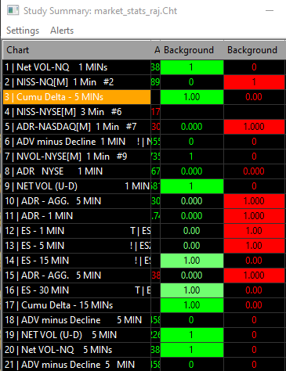The width and height of the screenshot is (286, 371).
Task: Select row 4 NISS-NYSE[M] 3 Min
Action: (x=77, y=112)
